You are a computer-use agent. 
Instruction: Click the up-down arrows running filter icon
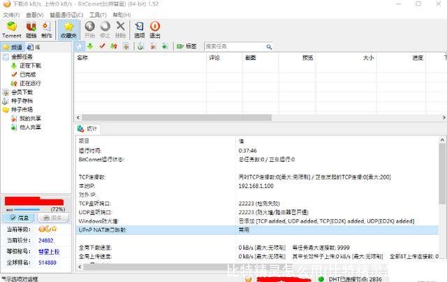[x=114, y=46]
